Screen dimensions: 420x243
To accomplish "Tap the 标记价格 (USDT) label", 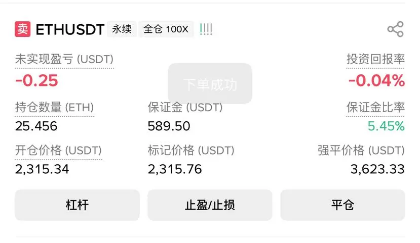I will (x=191, y=150).
